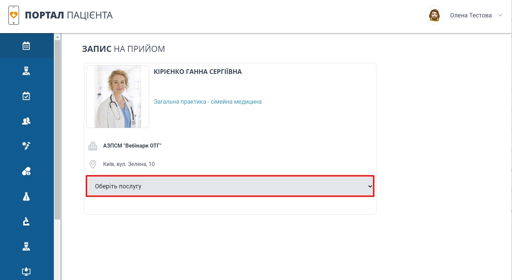Viewport: 512px width, 280px height.
Task: Open the lab flask sidebar icon
Action: (x=26, y=196)
